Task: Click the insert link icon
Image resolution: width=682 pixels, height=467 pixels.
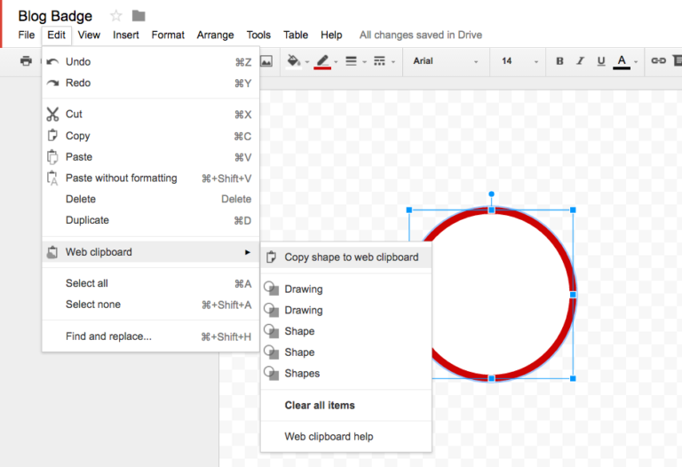Action: (x=658, y=61)
